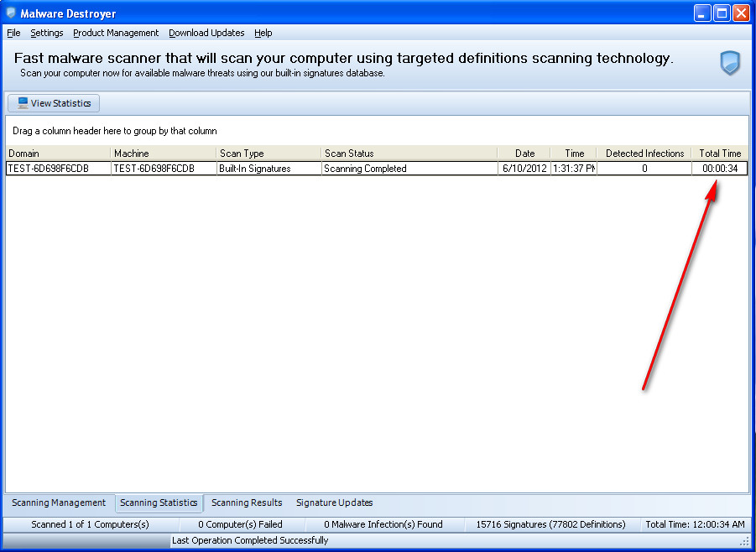Screen dimensions: 756x552
Task: Switch to the Scanning Management tab
Action: click(x=59, y=503)
